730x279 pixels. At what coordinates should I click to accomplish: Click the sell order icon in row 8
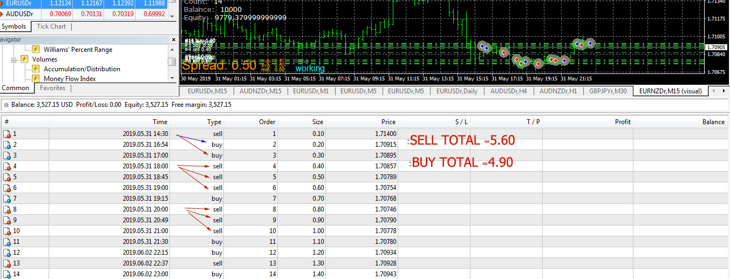coord(7,209)
